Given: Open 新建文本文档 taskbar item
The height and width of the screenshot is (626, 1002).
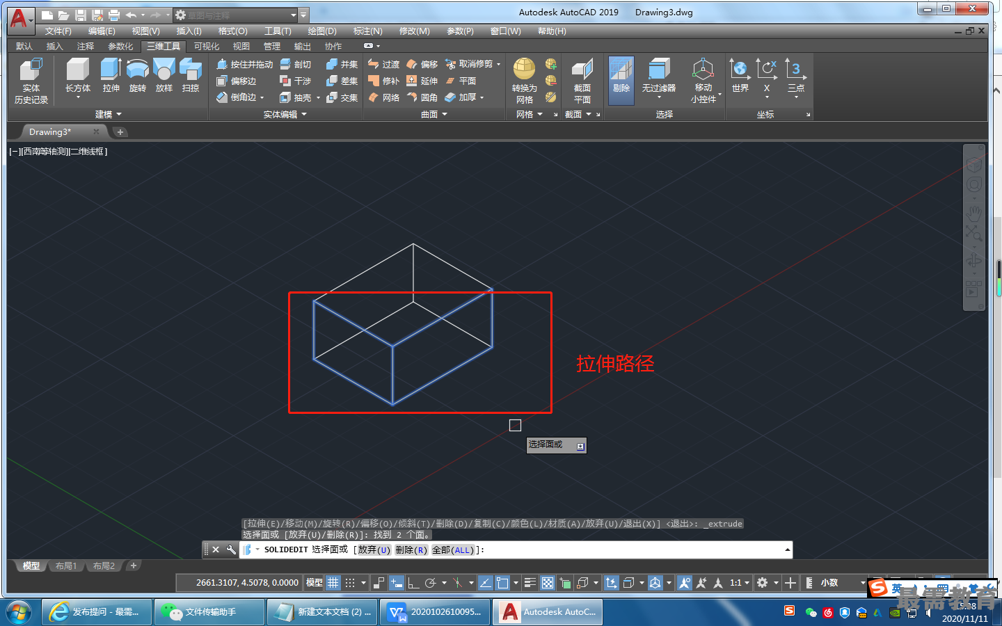Looking at the screenshot, I should click(323, 612).
